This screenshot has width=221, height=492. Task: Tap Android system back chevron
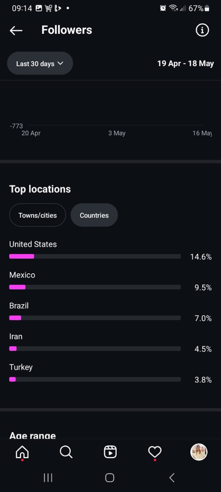pyautogui.click(x=172, y=478)
